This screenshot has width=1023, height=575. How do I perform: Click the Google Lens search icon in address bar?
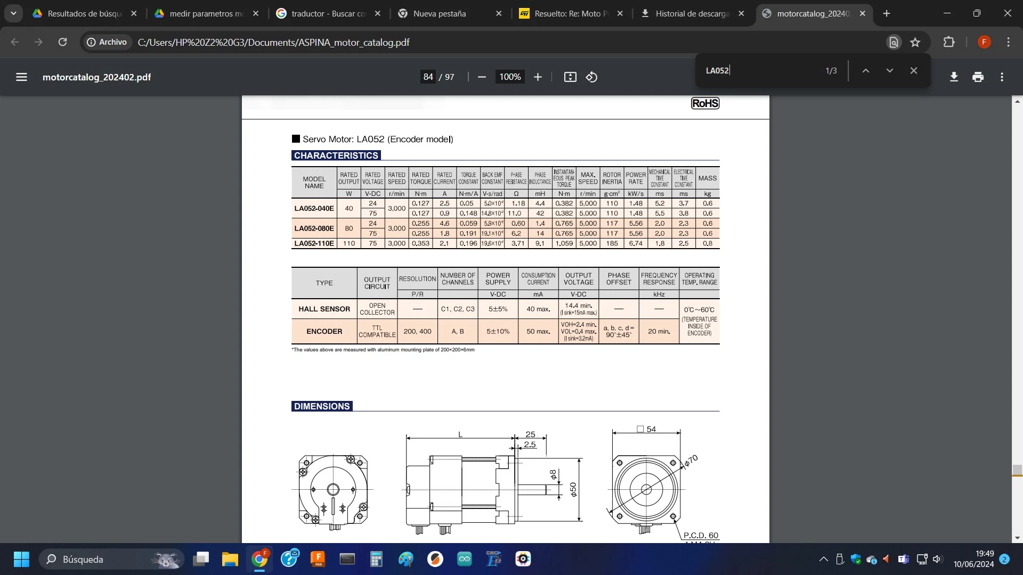click(894, 42)
